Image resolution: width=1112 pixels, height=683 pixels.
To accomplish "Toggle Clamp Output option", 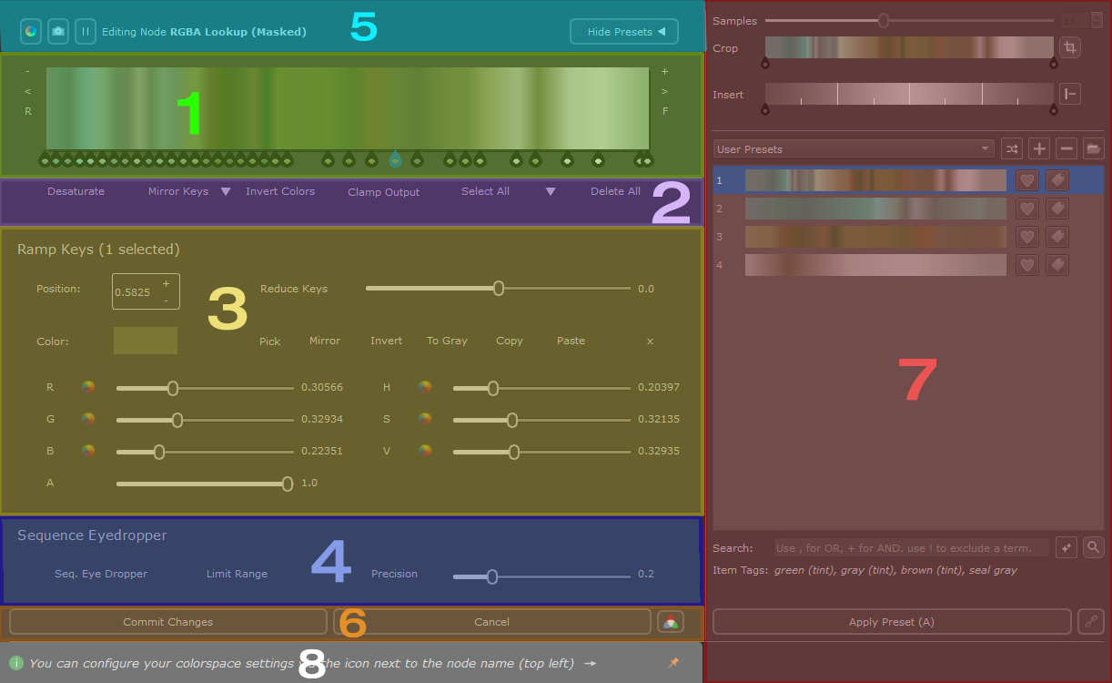I will (x=383, y=192).
